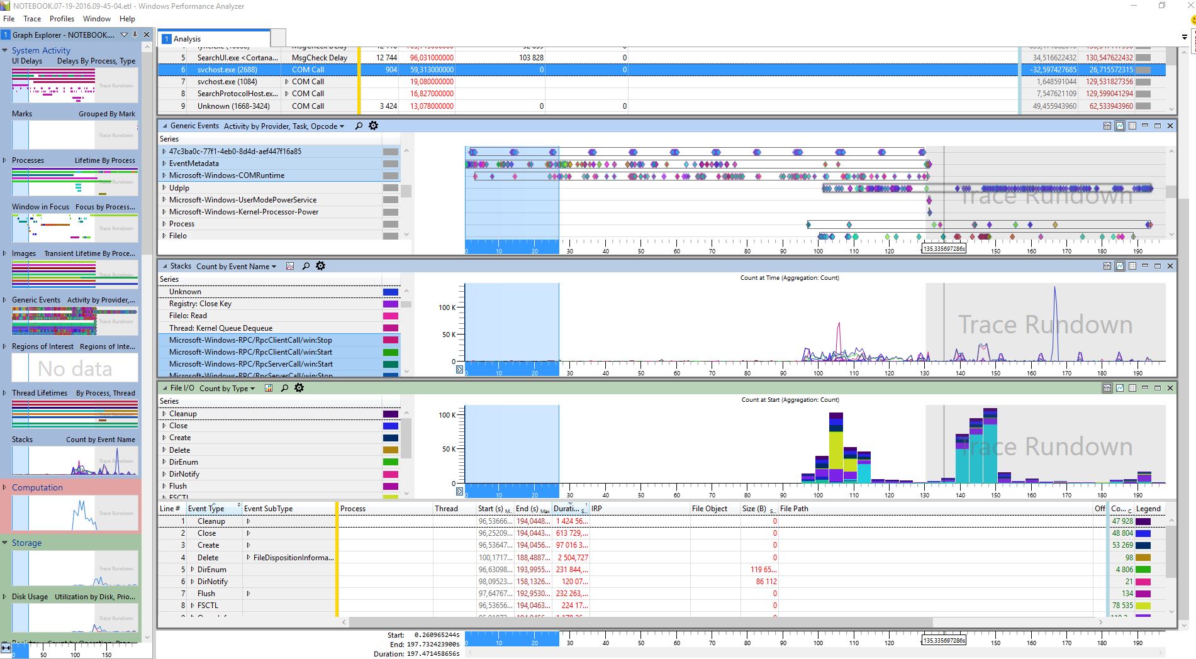Expand Microsoft-Windows-COMRuntime series
The height and width of the screenshot is (659, 1196).
tap(164, 175)
